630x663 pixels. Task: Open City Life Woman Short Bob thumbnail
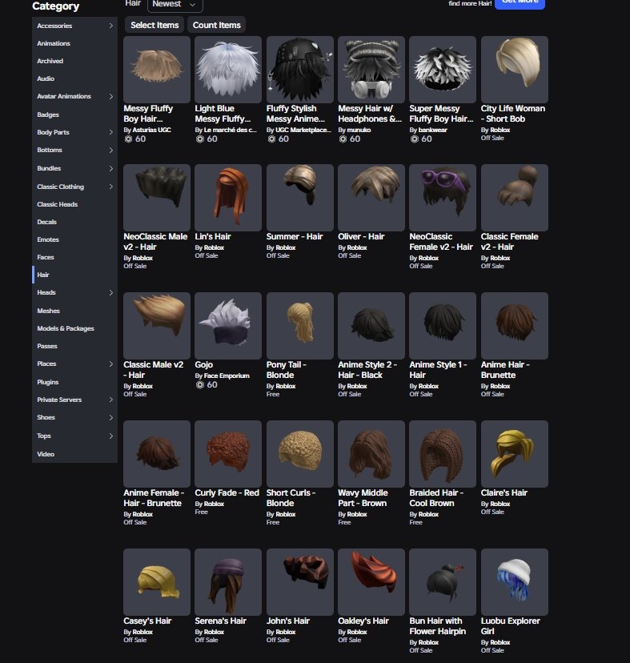coord(515,70)
